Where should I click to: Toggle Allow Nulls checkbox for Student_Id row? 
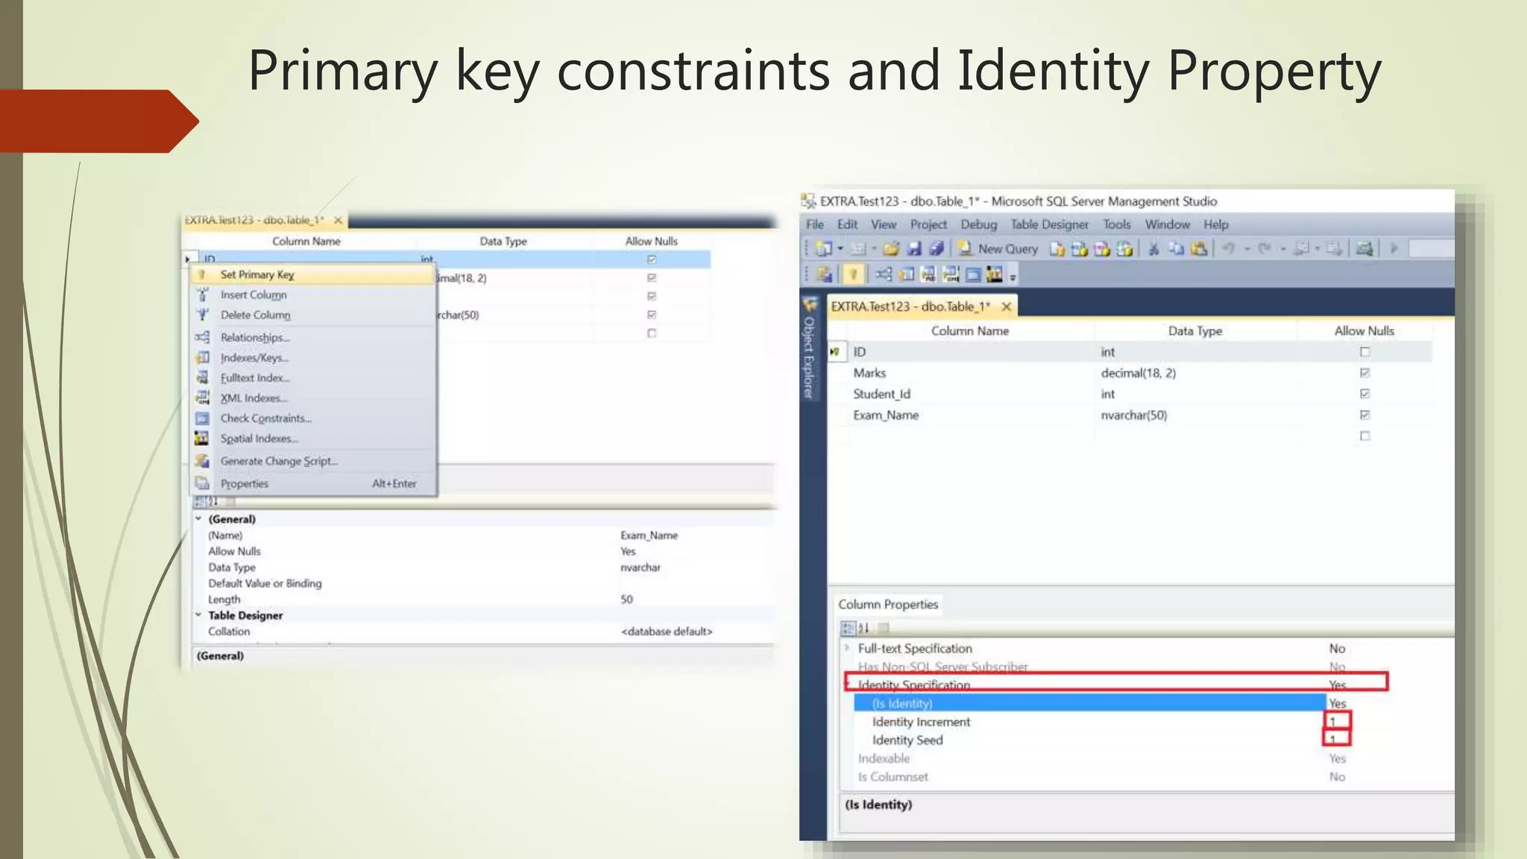coord(1364,394)
